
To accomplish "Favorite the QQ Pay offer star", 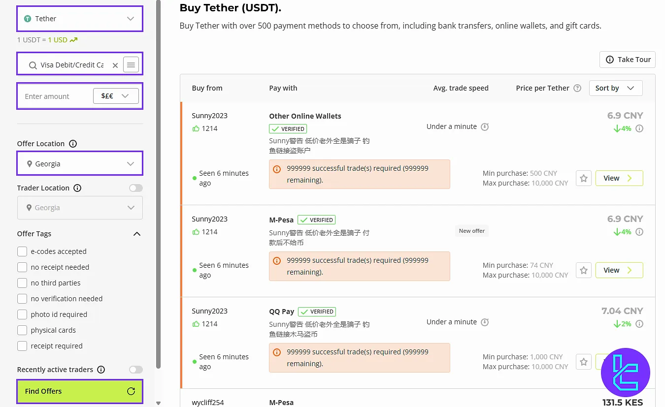I will pos(584,362).
